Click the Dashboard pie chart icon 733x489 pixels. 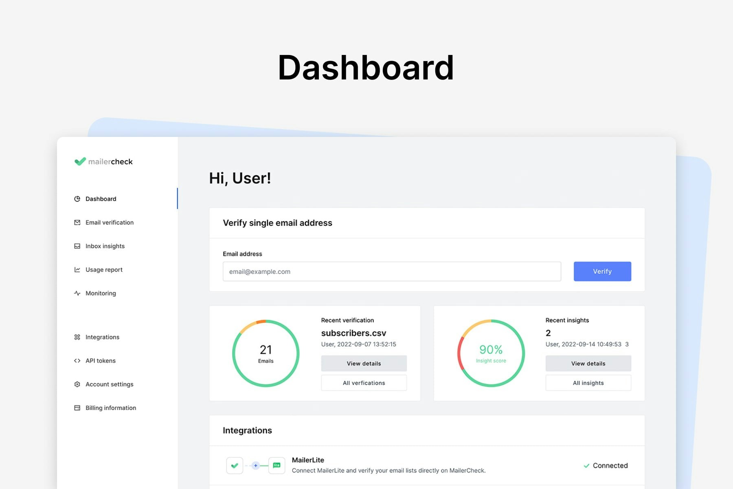[x=77, y=199]
